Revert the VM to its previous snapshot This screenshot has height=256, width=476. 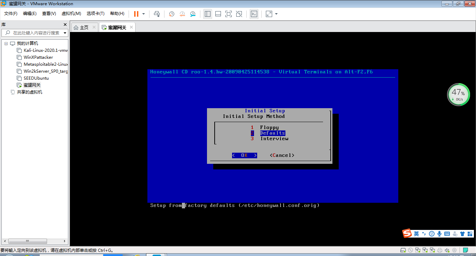tap(182, 14)
